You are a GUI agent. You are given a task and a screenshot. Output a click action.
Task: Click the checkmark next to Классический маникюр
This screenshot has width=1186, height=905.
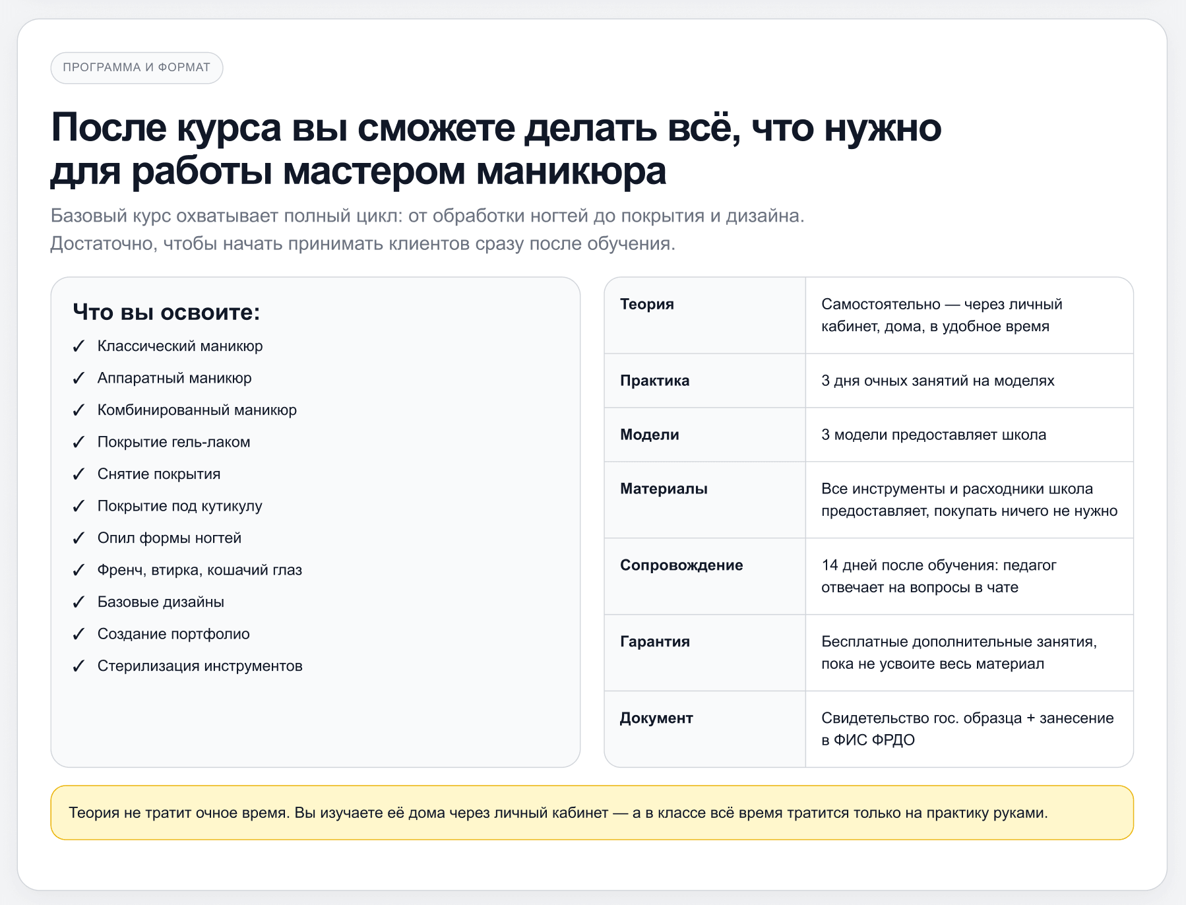tap(78, 346)
